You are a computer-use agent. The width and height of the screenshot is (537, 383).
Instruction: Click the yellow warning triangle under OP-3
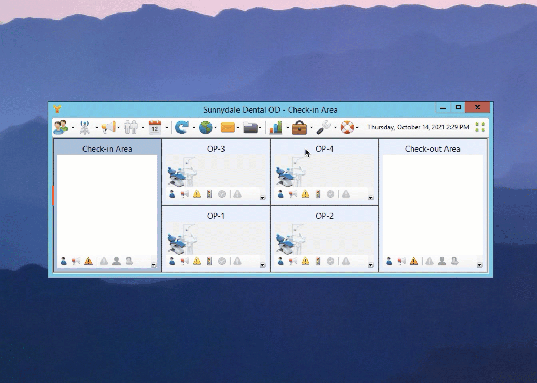click(x=197, y=194)
